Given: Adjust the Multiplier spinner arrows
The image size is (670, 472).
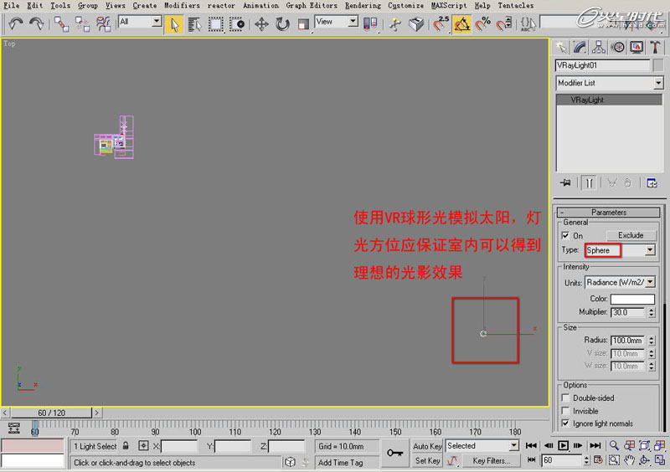Looking at the screenshot, I should [x=652, y=312].
